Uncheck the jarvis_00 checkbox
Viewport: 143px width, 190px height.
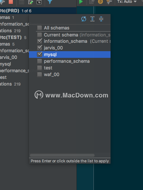coord(39,48)
